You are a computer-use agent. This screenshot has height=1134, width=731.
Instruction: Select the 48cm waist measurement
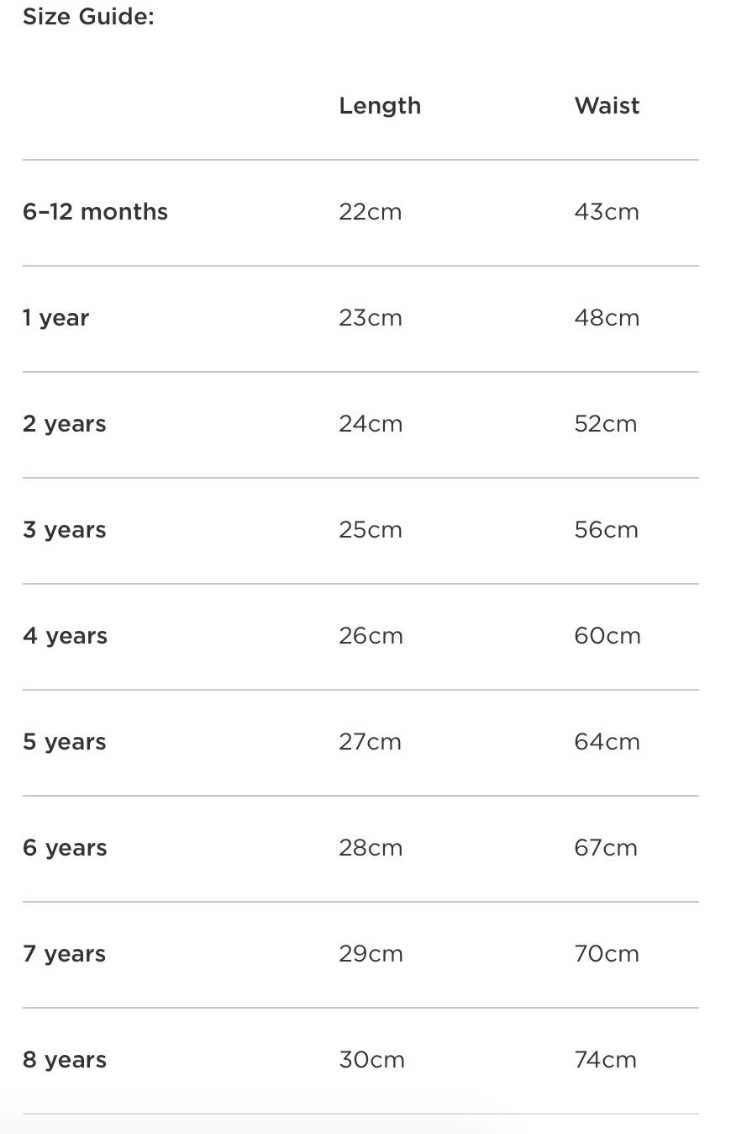[607, 318]
